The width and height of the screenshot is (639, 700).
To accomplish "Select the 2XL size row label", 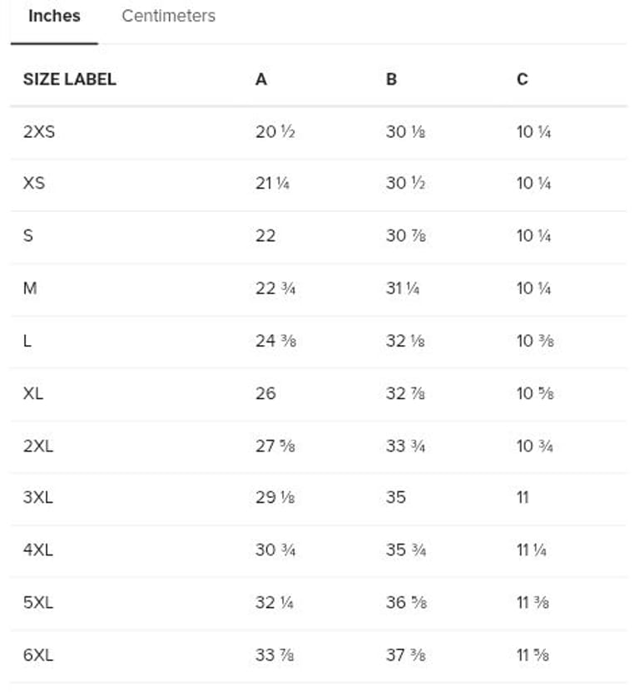I will click(x=38, y=446).
